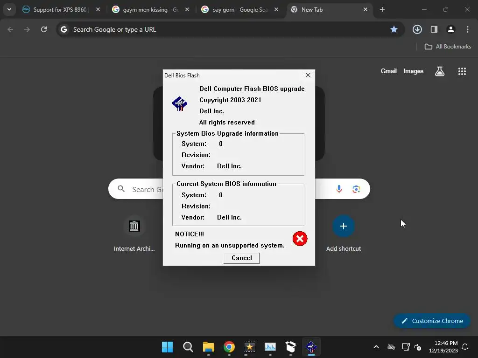478x358 pixels.
Task: Open the box package app in the taskbar
Action: pos(290,347)
